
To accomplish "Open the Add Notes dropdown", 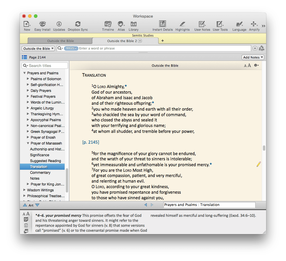I will 253,57.
